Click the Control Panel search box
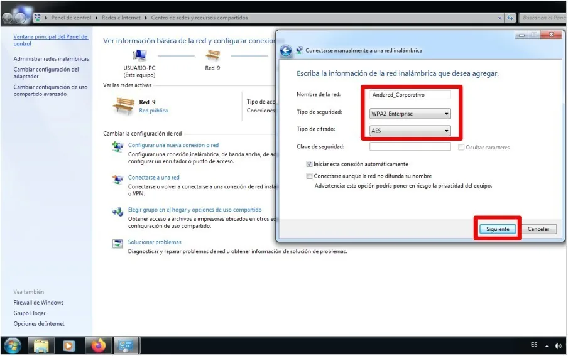 coord(543,18)
